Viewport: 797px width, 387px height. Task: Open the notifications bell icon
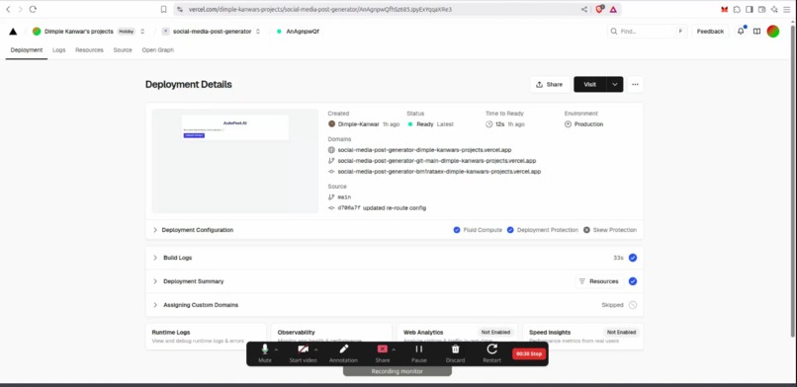pyautogui.click(x=741, y=31)
